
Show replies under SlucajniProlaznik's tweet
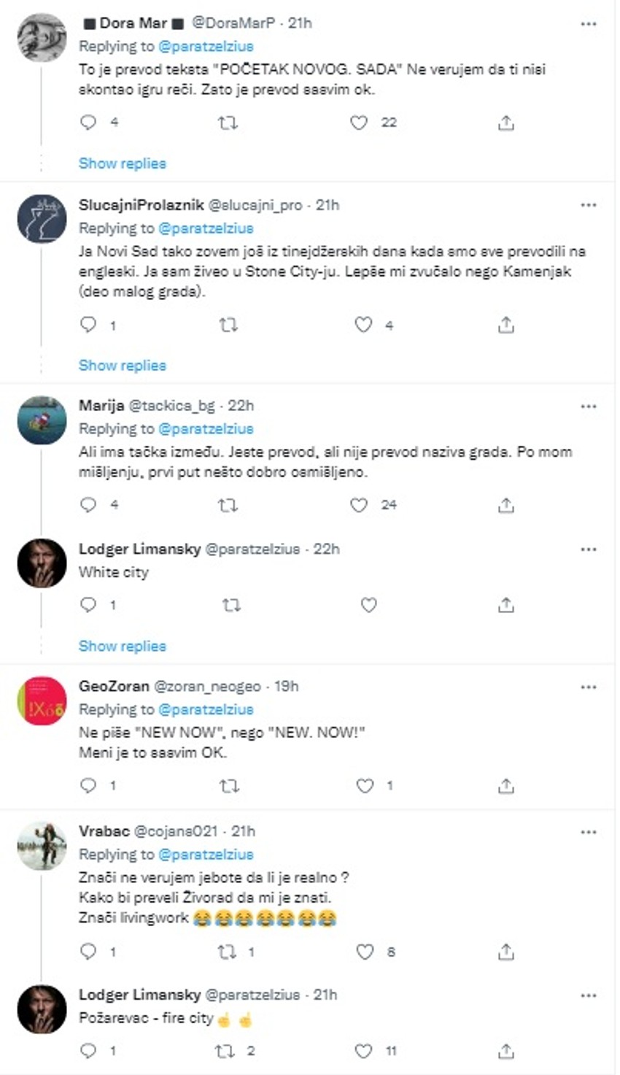[123, 365]
